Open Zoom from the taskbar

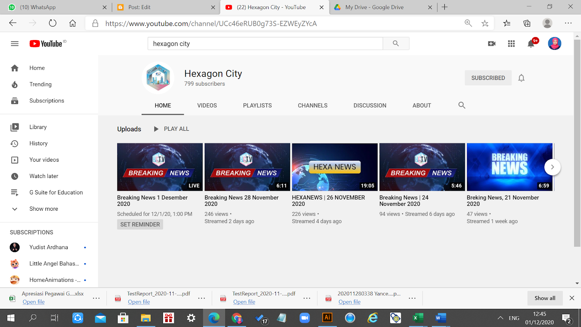[304, 318]
